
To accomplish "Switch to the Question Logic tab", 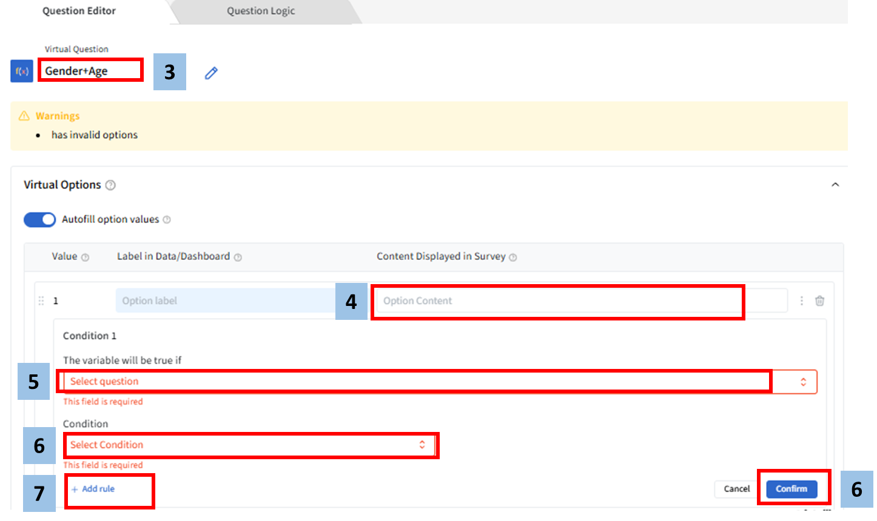I will [261, 11].
